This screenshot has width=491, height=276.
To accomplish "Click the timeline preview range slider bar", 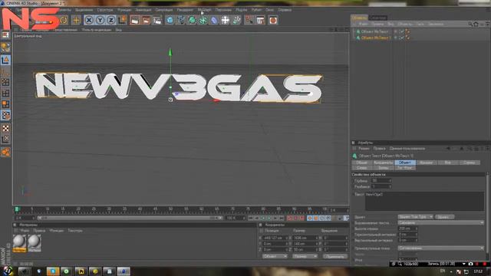I will tap(130, 218).
